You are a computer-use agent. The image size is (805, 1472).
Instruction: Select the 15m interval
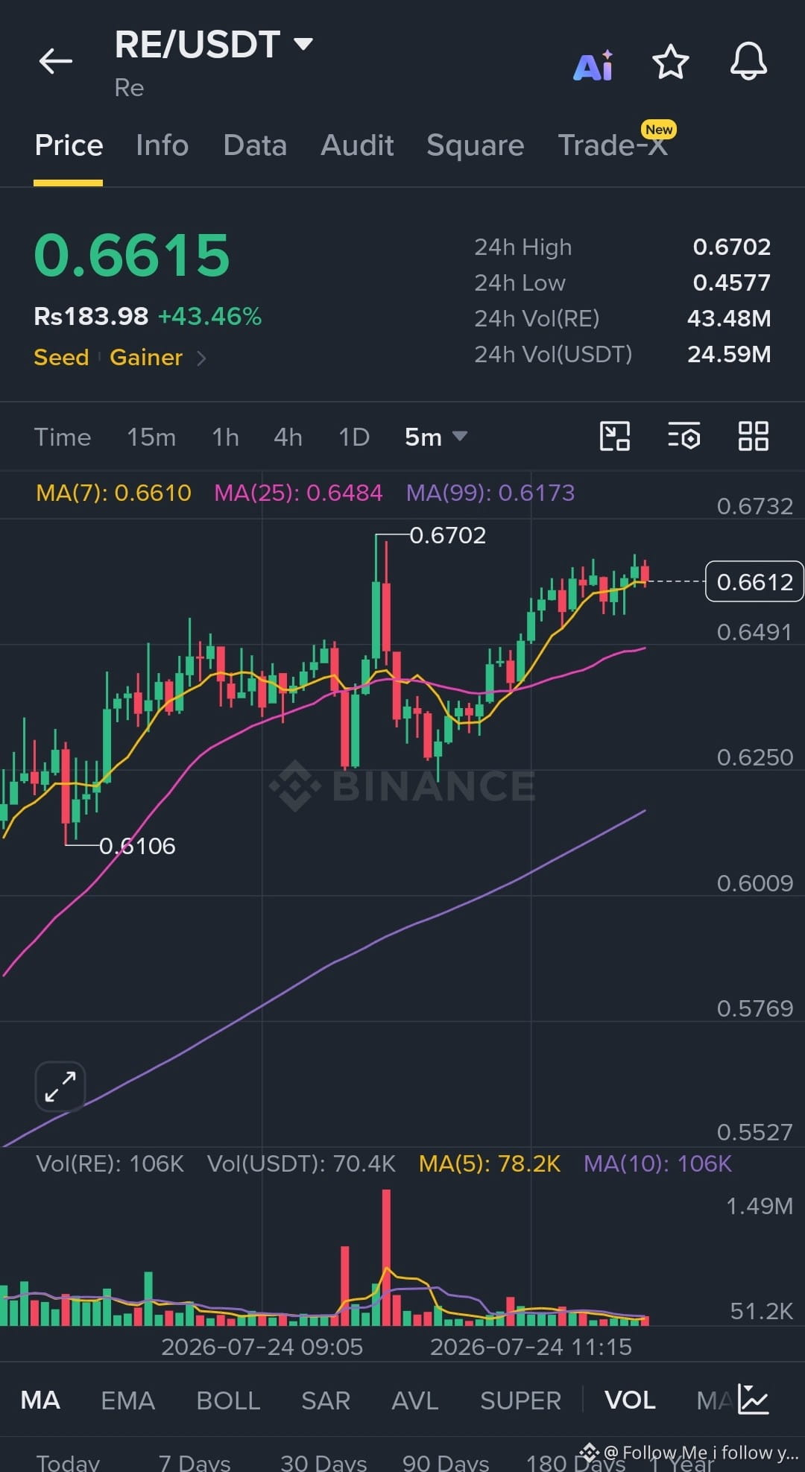tap(151, 437)
